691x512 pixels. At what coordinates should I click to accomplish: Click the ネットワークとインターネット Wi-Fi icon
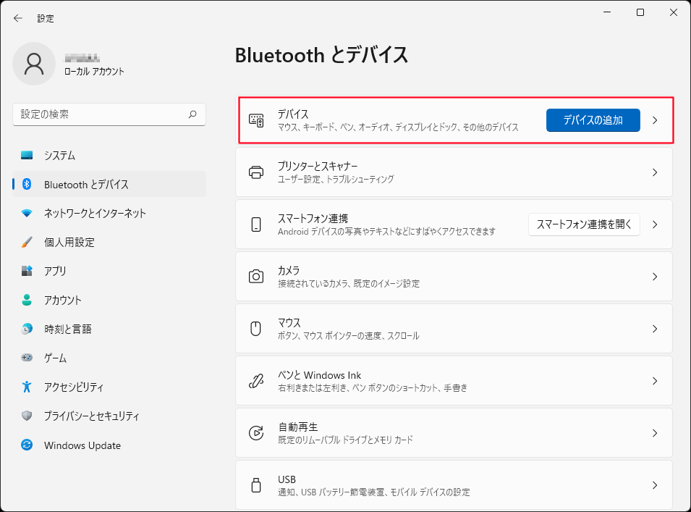[x=27, y=214]
